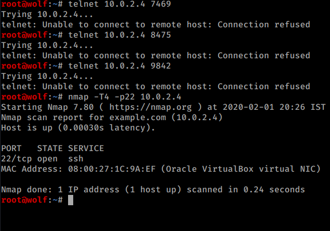
Task: Click the terminal cursor block at the prompt
Action: point(71,200)
